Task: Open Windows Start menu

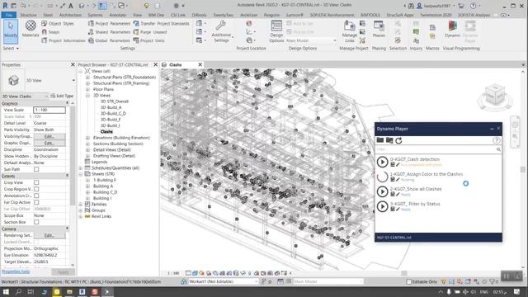Action: tap(6, 291)
